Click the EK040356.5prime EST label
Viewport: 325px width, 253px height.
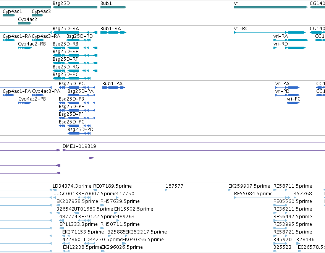point(143,240)
